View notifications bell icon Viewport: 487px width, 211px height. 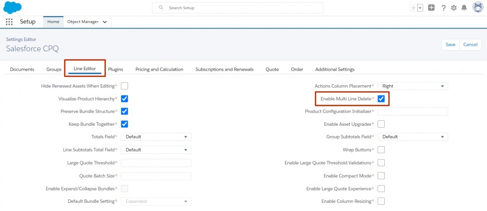tap(464, 8)
